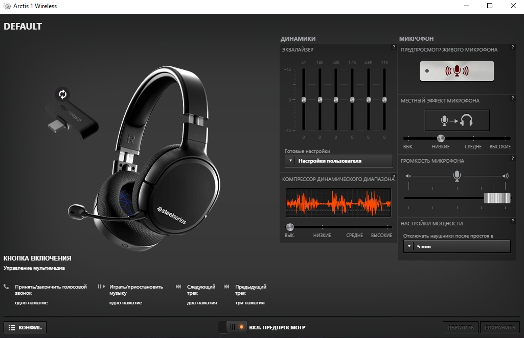Image resolution: width=524 pixels, height=338 pixels.
Task: Click the compressor slider knob at ВЫК.
Action: tap(290, 227)
